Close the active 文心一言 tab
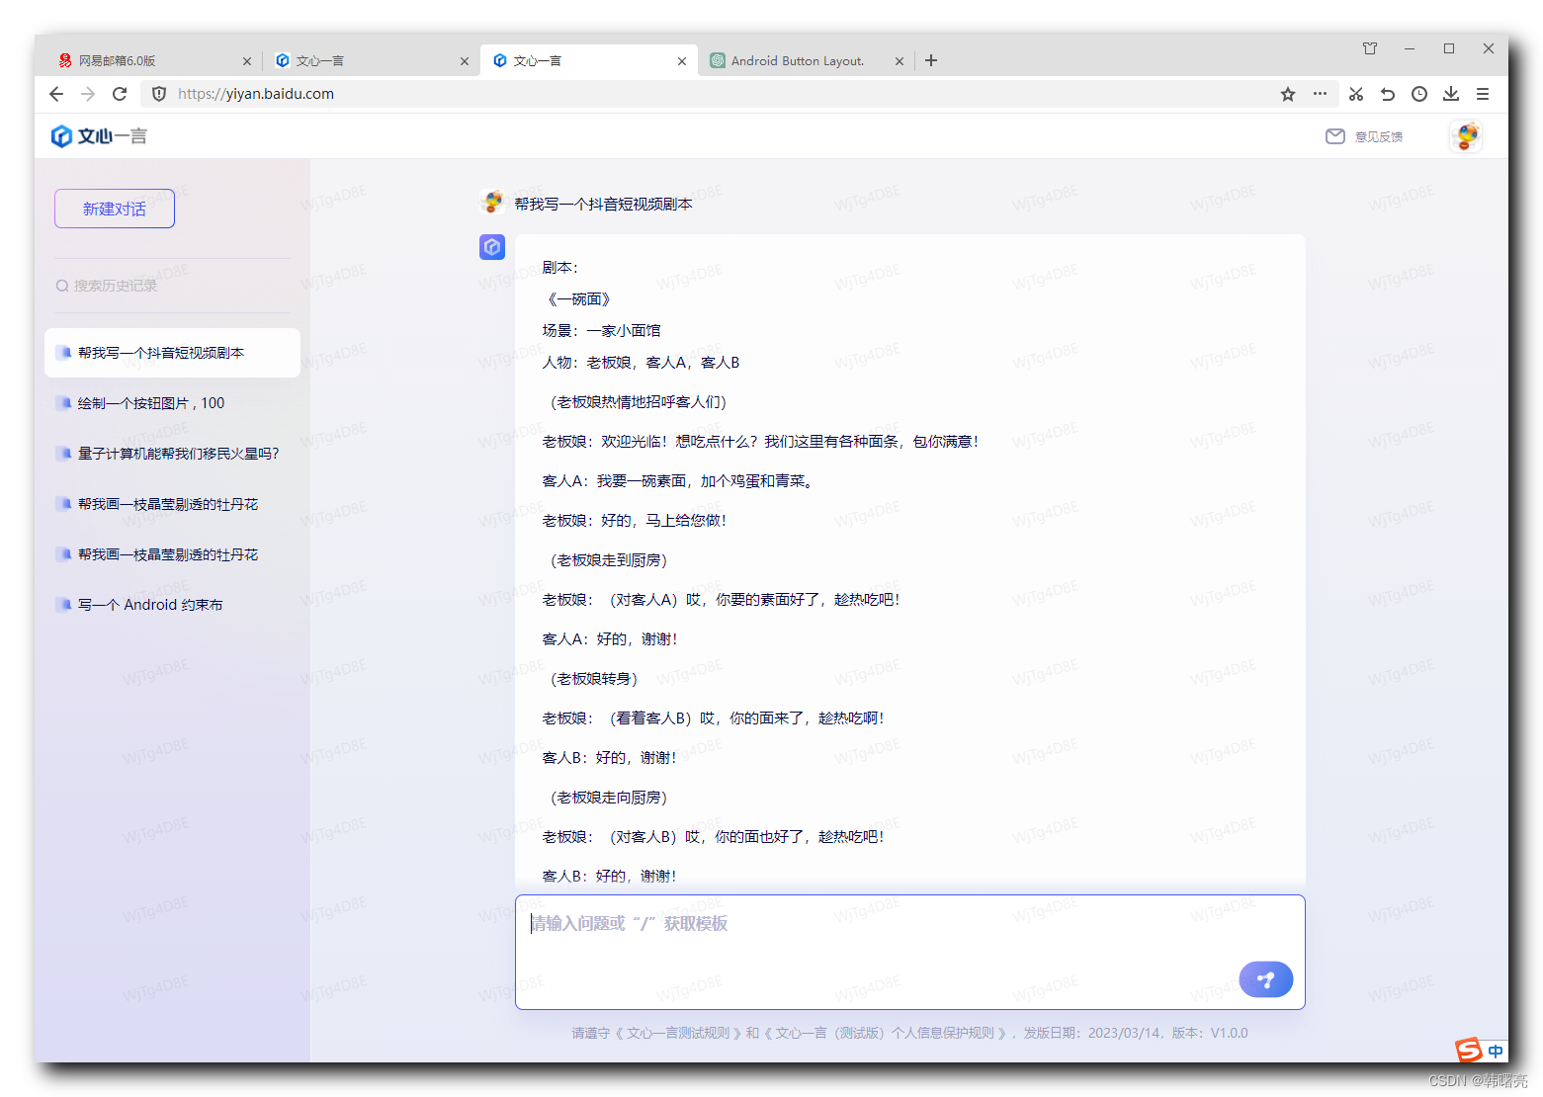This screenshot has width=1543, height=1097. (x=682, y=61)
